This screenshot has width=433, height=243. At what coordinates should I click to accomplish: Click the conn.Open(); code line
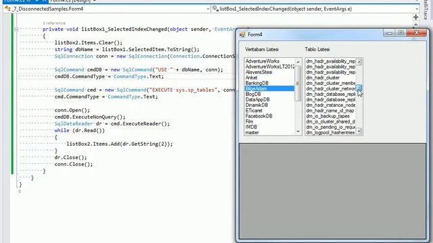(72, 110)
